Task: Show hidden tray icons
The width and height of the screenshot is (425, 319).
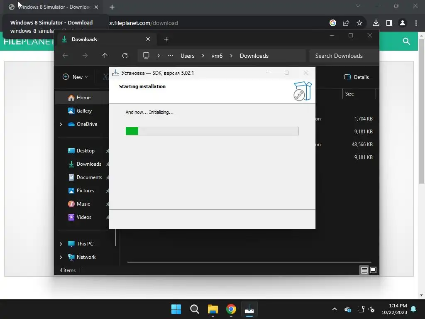Action: (335, 309)
